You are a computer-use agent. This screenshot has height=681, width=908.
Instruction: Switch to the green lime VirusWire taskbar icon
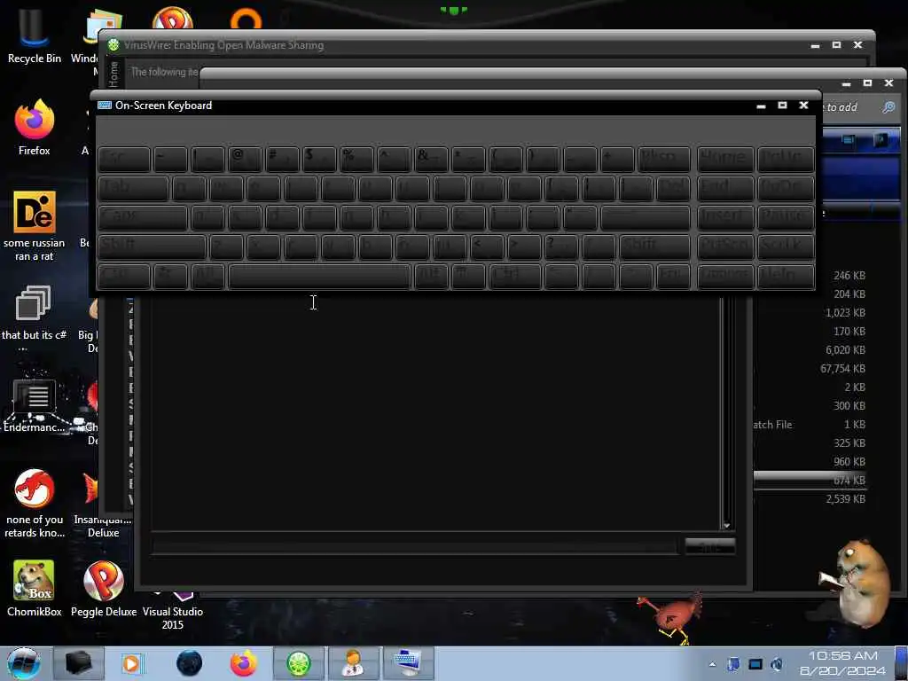(x=298, y=663)
